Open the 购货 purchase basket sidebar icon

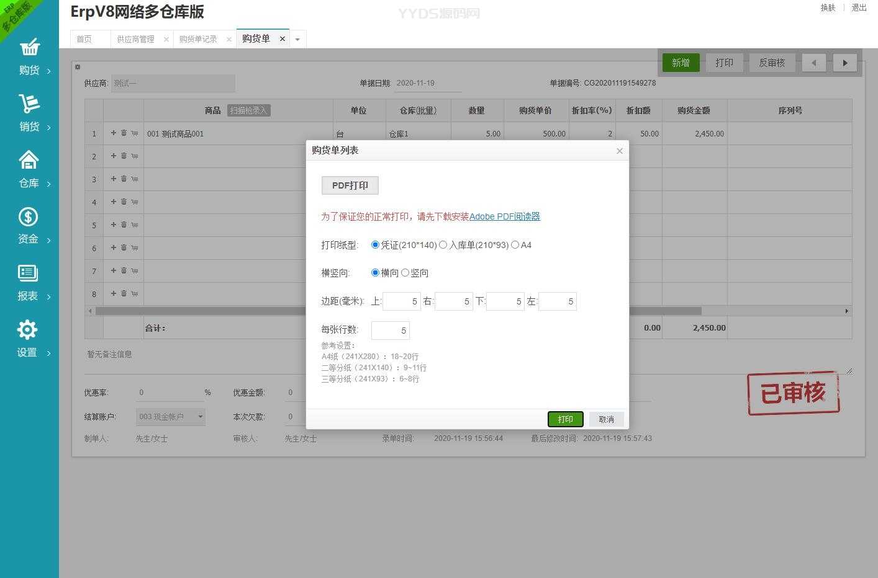click(29, 48)
